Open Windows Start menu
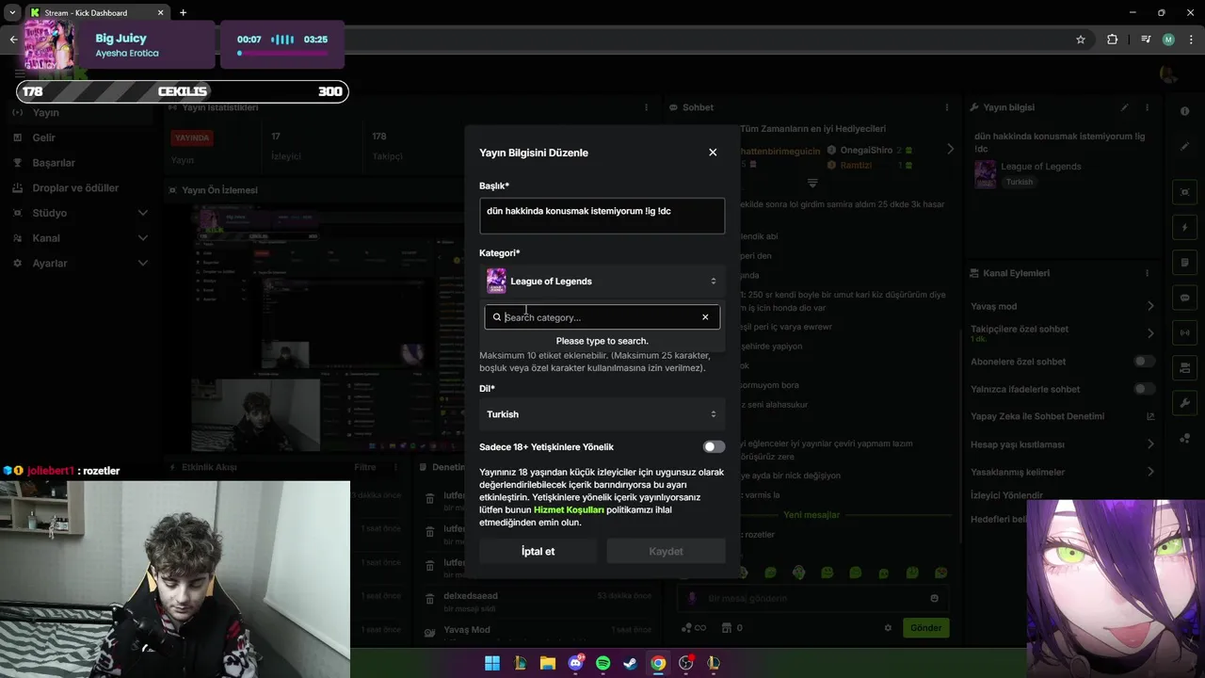This screenshot has height=678, width=1205. (492, 664)
